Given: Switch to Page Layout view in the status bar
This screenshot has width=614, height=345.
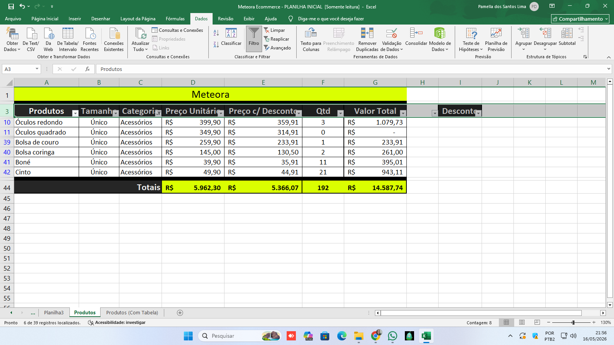Looking at the screenshot, I should (522, 322).
